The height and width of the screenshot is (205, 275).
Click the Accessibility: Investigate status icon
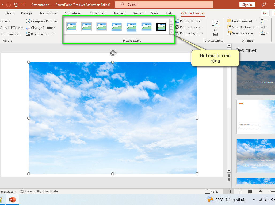click(22, 191)
